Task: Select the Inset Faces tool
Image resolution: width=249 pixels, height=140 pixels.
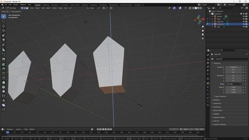Action: 4,64
